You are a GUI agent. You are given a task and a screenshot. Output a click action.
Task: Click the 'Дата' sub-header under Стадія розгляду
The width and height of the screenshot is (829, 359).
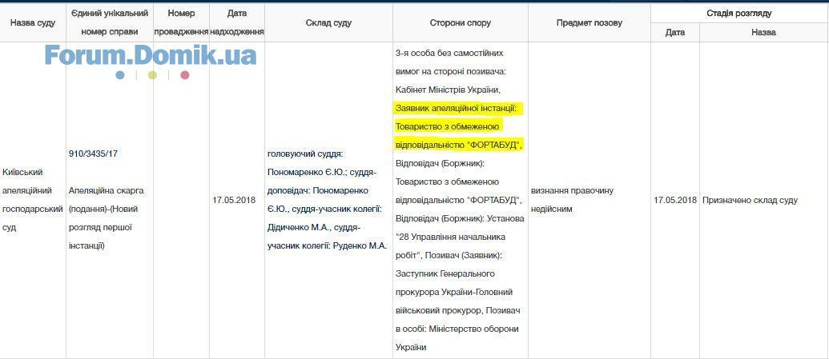tap(675, 32)
